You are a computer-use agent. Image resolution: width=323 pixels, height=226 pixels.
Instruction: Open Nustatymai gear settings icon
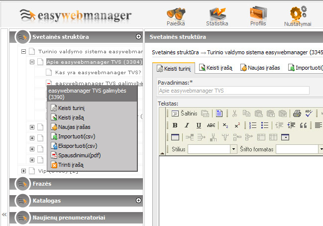(x=298, y=16)
